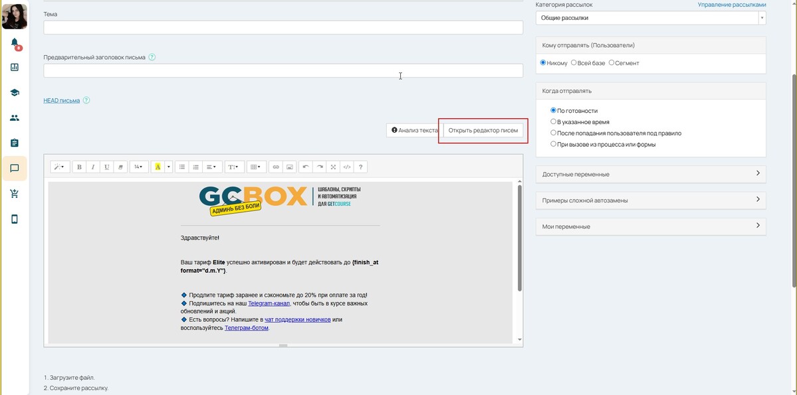
Task: Open the users group sidebar icon
Action: click(x=15, y=118)
